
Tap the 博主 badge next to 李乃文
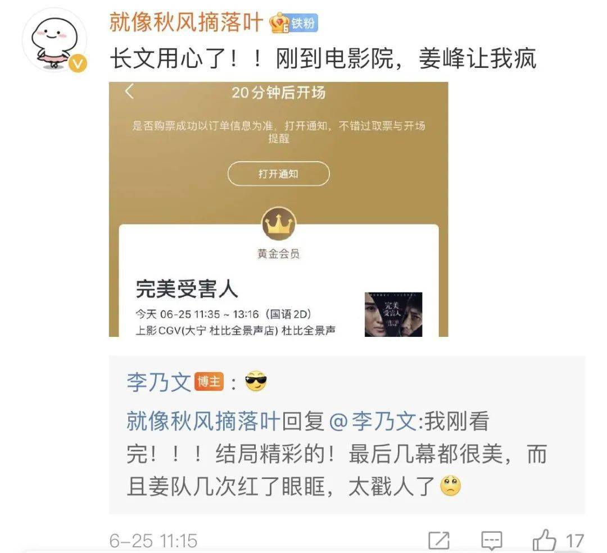[x=209, y=381]
